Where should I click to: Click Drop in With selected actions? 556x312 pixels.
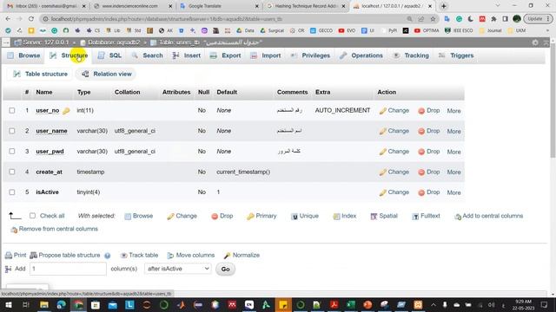(222, 216)
